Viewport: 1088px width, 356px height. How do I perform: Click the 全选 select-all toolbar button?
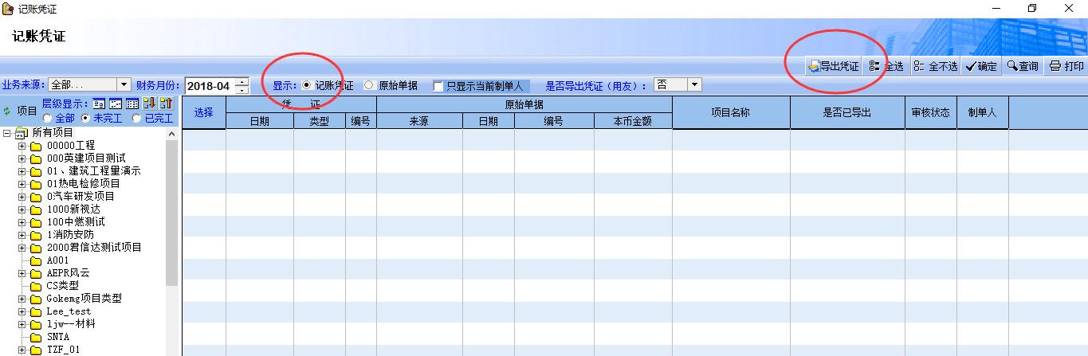pos(886,66)
